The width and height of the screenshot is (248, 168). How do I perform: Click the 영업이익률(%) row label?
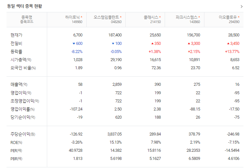coord(22,109)
